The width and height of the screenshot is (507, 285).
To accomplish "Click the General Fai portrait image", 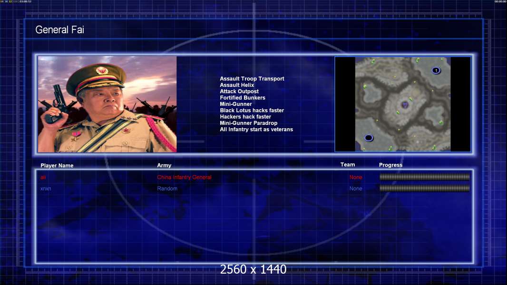I will [107, 104].
